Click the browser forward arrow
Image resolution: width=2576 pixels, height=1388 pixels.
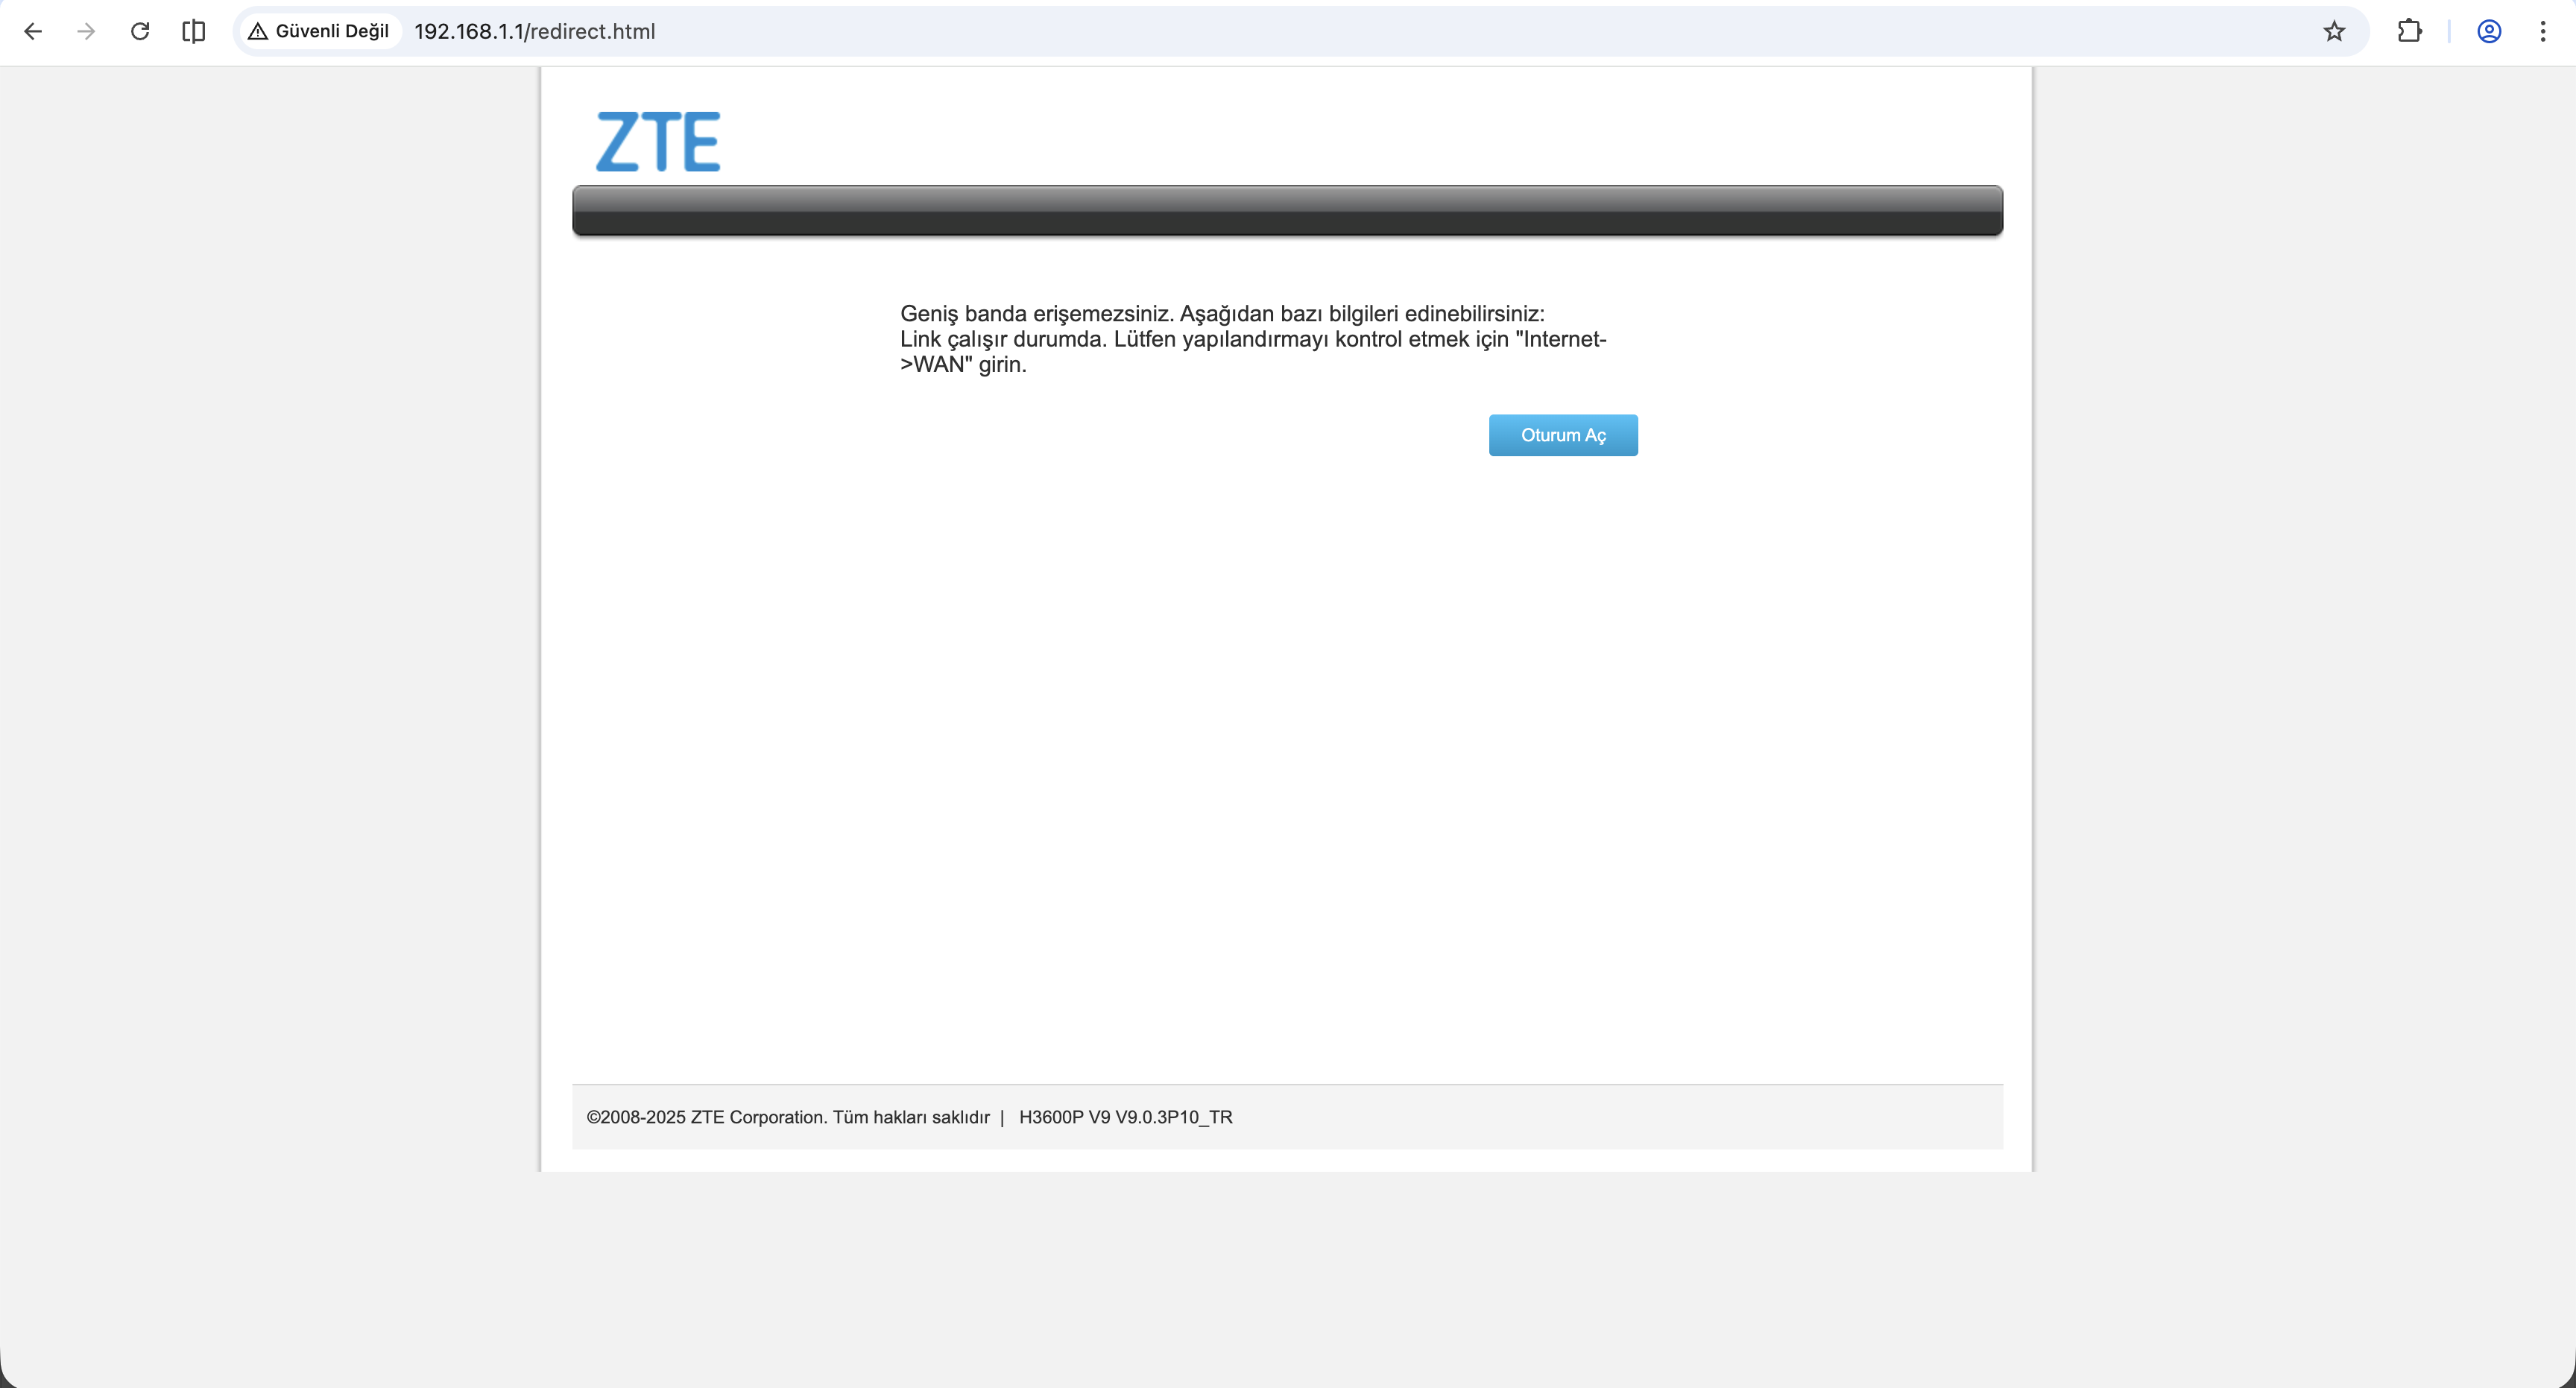86,31
